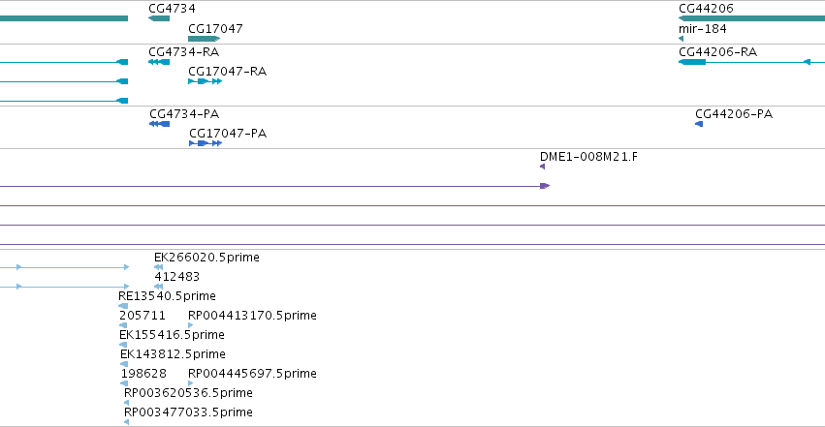Click the CG44206-PA small arrow glyph
This screenshot has height=427, width=825.
coord(699,124)
